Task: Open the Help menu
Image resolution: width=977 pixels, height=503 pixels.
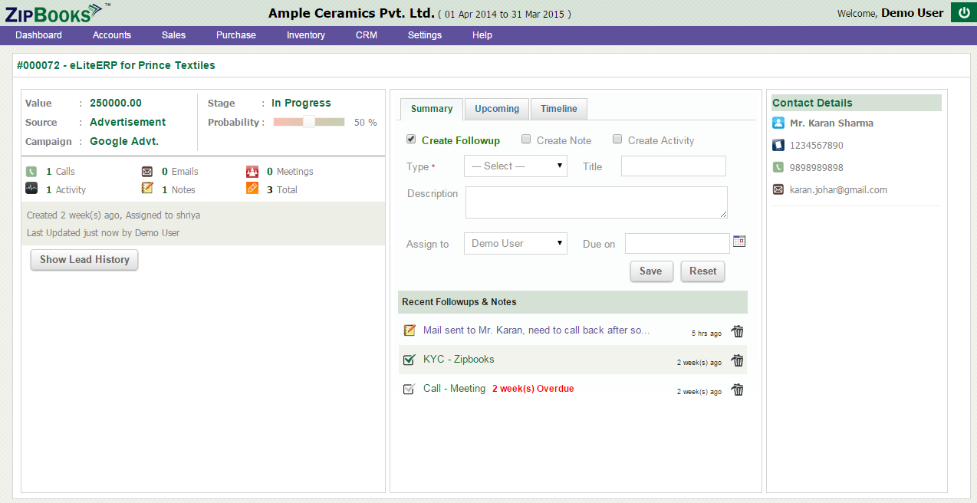Action: [482, 35]
